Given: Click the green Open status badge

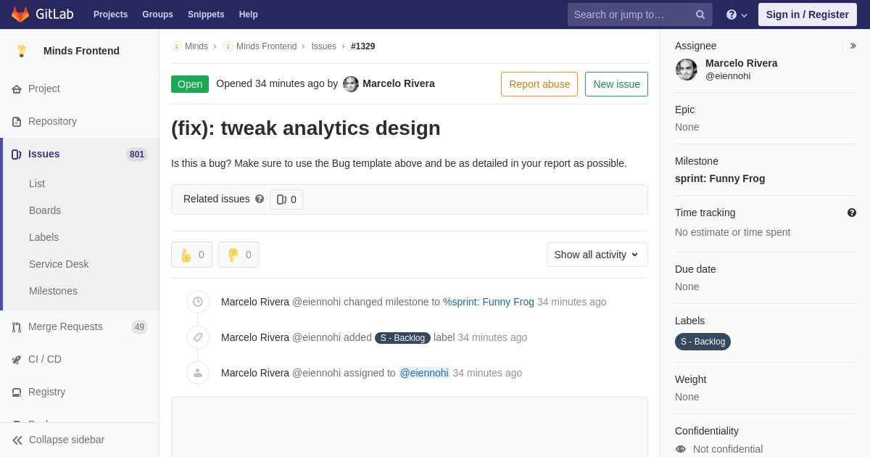Looking at the screenshot, I should point(190,84).
